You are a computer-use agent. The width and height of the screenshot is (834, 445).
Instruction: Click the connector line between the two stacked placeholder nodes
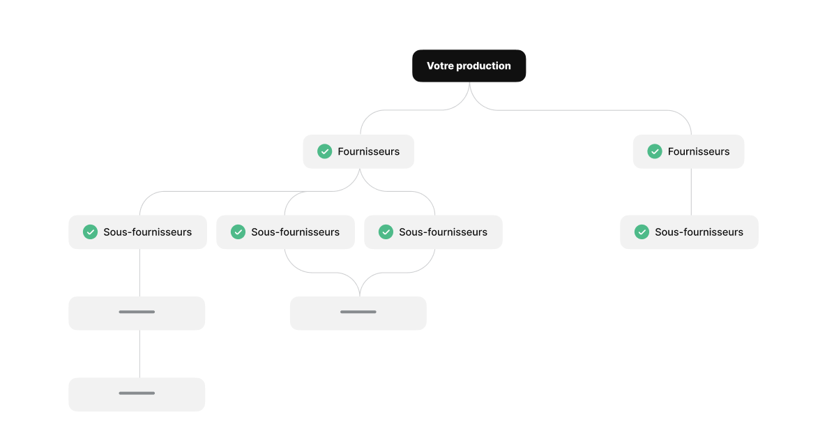(139, 354)
